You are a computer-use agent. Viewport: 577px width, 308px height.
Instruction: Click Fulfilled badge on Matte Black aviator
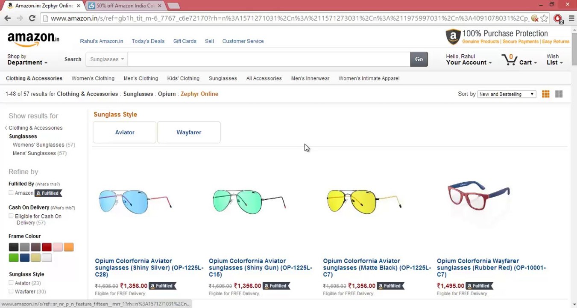(x=390, y=286)
